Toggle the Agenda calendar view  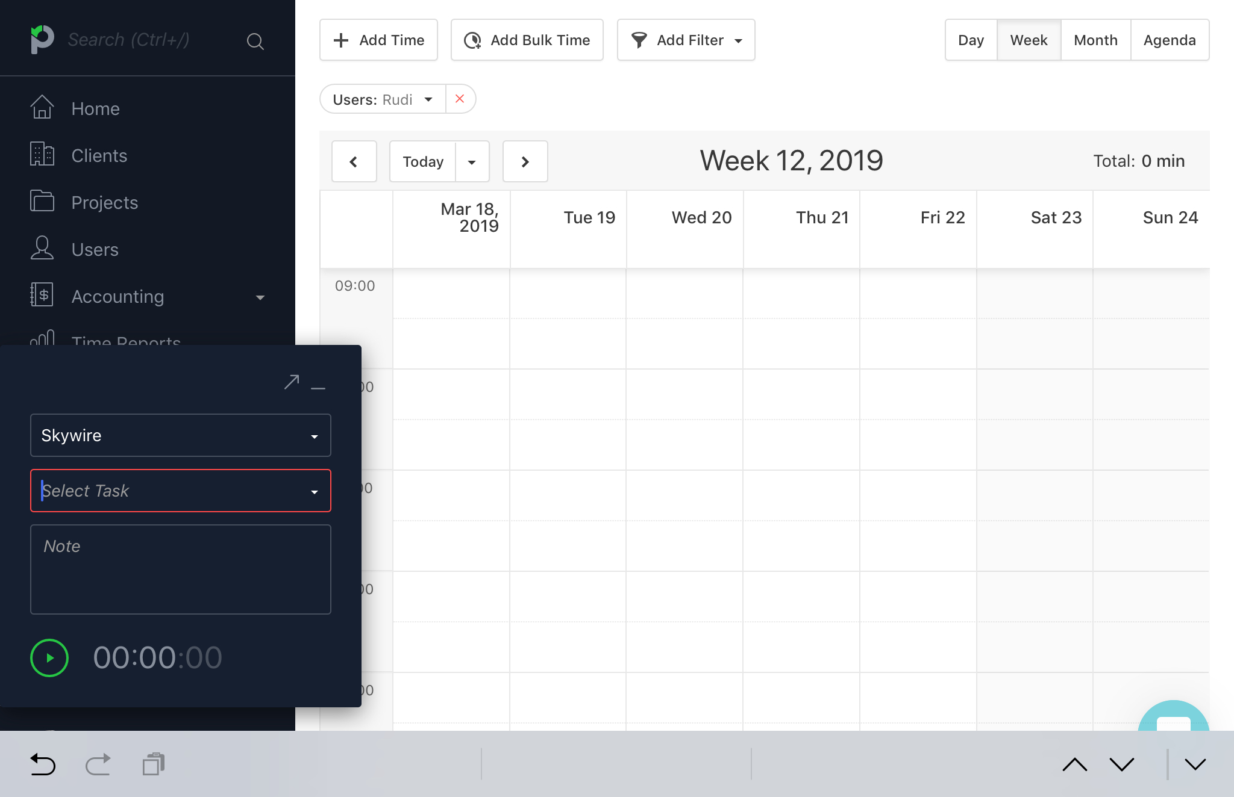[1170, 40]
